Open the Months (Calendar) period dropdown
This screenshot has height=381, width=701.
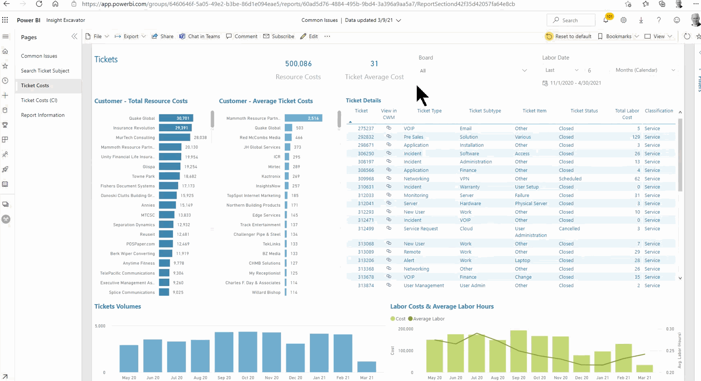point(645,70)
